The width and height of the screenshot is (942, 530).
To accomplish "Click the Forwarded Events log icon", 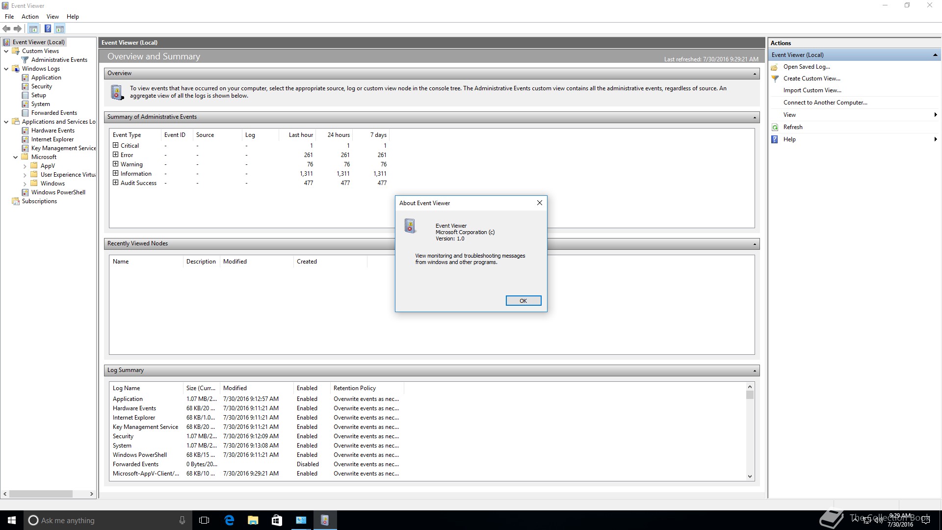I will coord(25,113).
